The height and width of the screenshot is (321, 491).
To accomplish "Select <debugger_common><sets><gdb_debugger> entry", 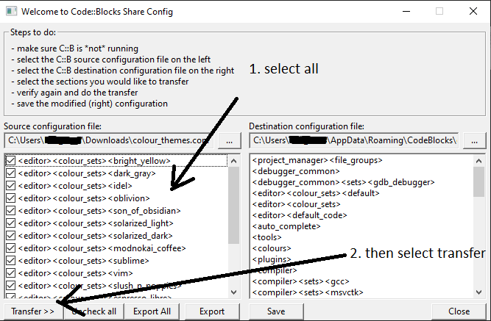I will (344, 182).
